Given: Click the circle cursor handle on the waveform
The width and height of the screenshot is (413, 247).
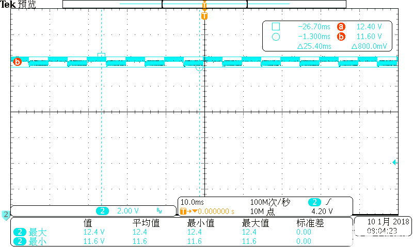Looking at the screenshot, I should click(x=199, y=68).
